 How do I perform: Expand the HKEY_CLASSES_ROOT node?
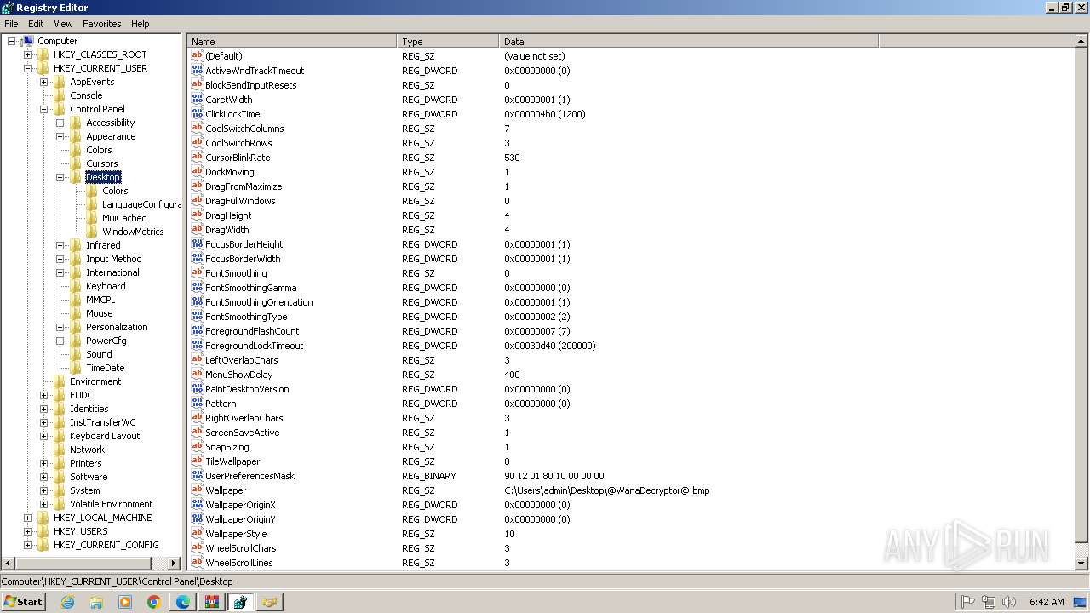27,54
